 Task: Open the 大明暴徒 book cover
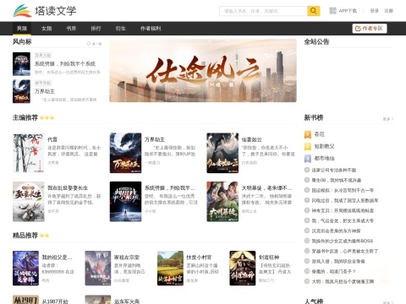pyautogui.click(x=222, y=202)
